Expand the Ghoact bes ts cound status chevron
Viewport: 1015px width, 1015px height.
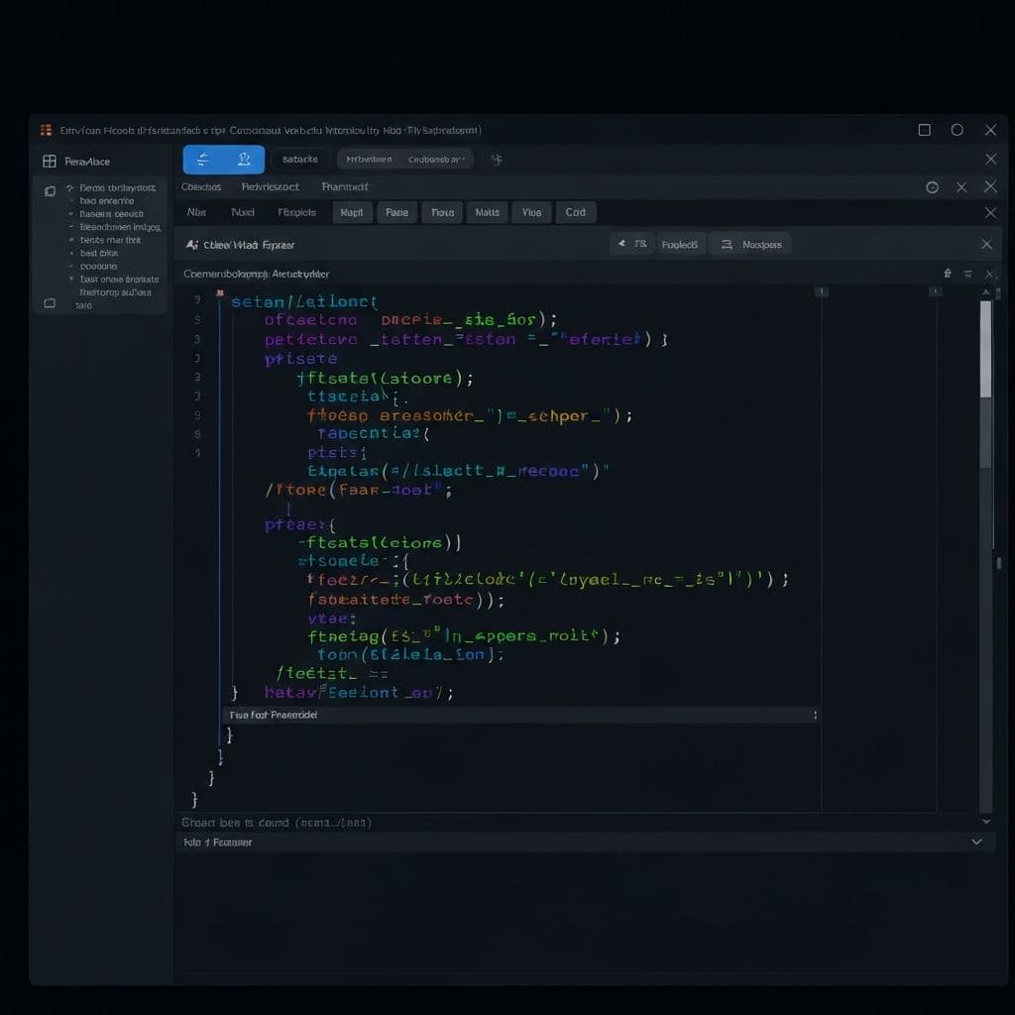(x=986, y=822)
